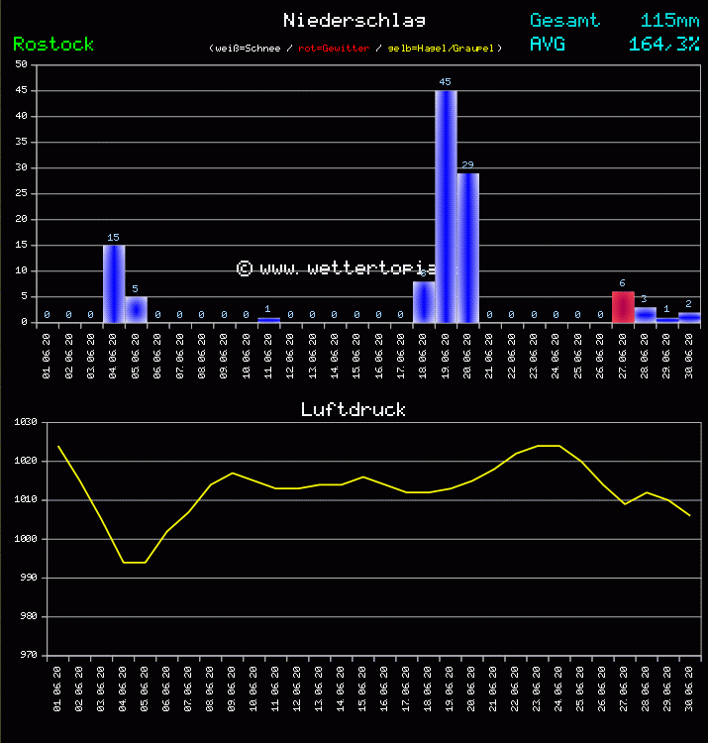Image resolution: width=708 pixels, height=743 pixels.
Task: Click the 5 mm bar on 05.06
Action: tap(136, 309)
